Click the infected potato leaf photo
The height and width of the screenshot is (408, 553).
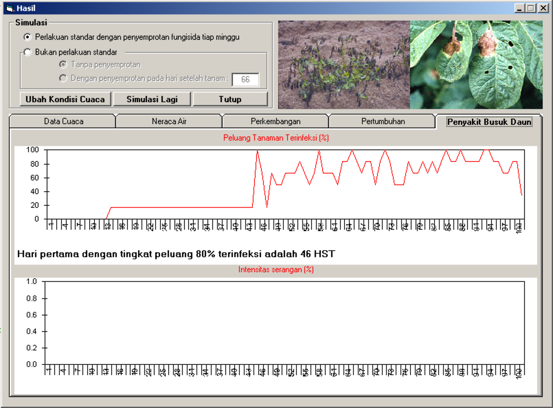pyautogui.click(x=476, y=65)
